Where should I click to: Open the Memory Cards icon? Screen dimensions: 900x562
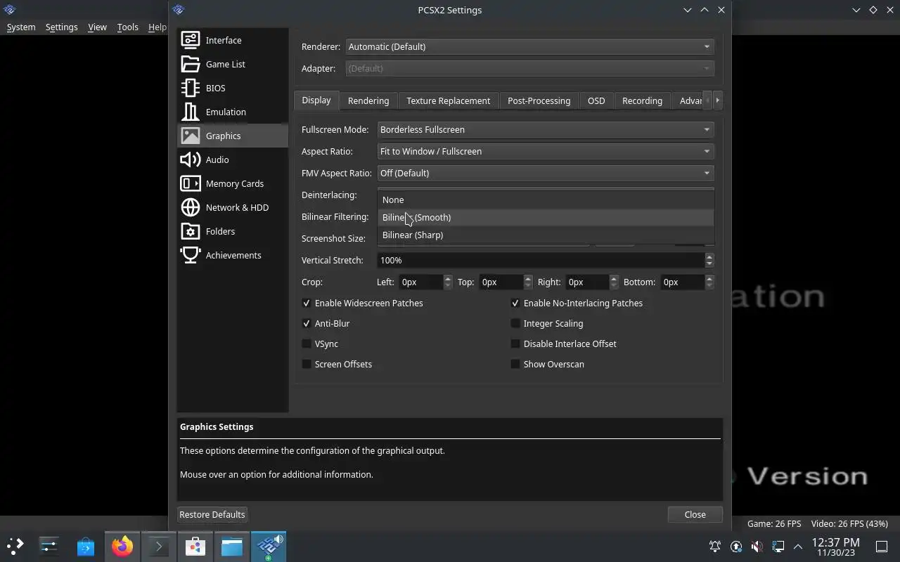pos(191,183)
